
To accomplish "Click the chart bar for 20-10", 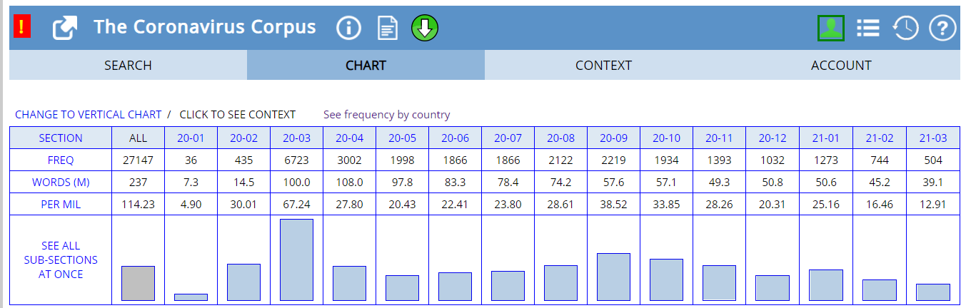I will point(666,279).
